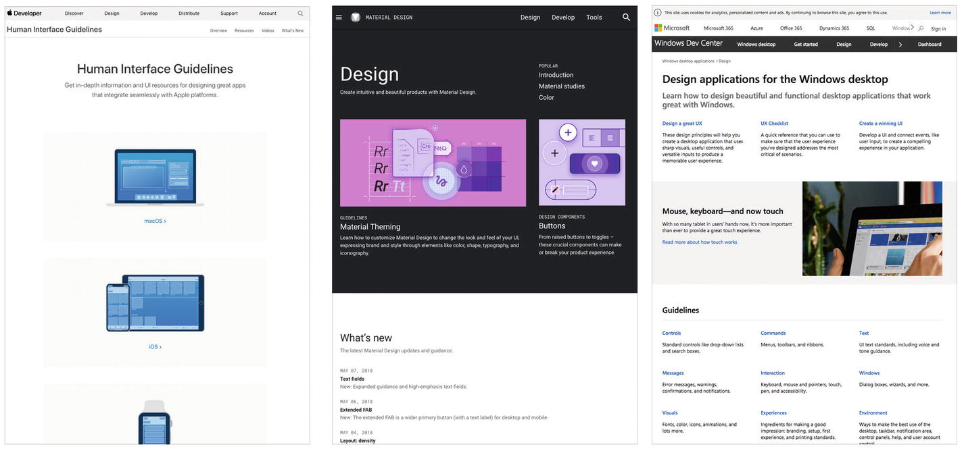Select What's New tab in Apple guidelines
This screenshot has width=964, height=453.
[x=293, y=30]
